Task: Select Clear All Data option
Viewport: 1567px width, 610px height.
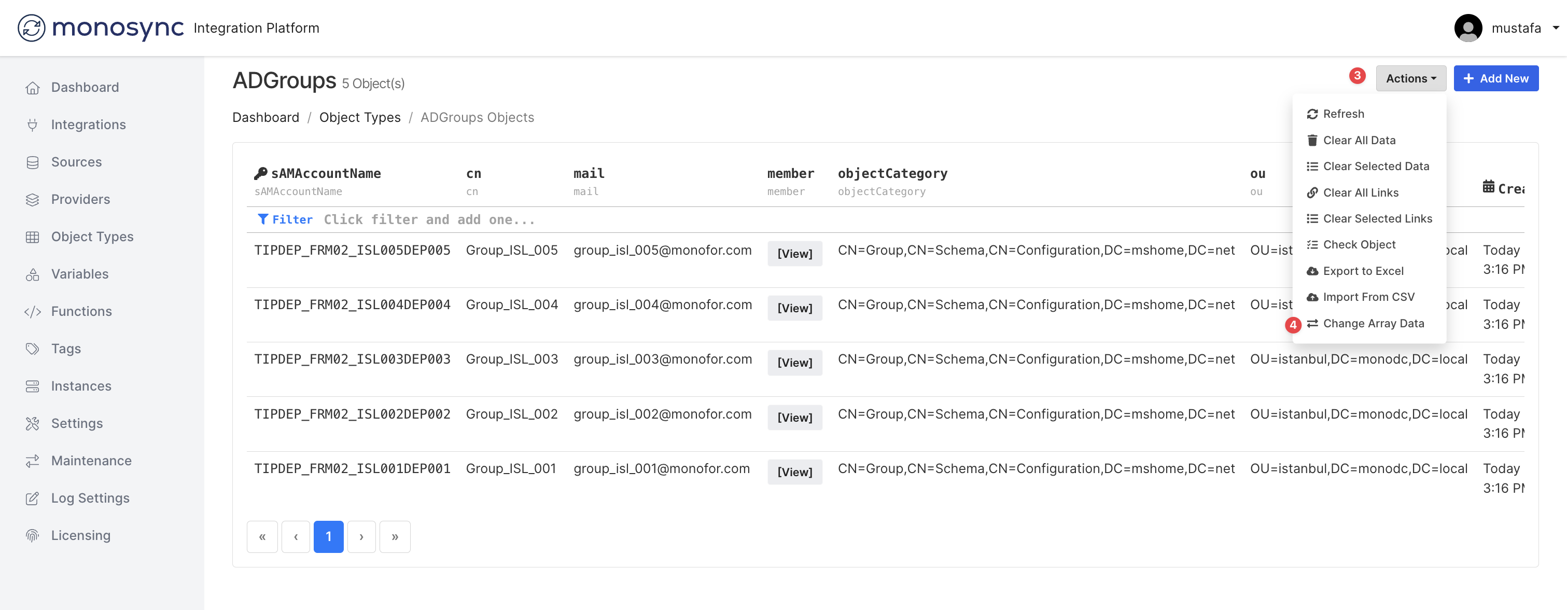Action: pyautogui.click(x=1359, y=140)
